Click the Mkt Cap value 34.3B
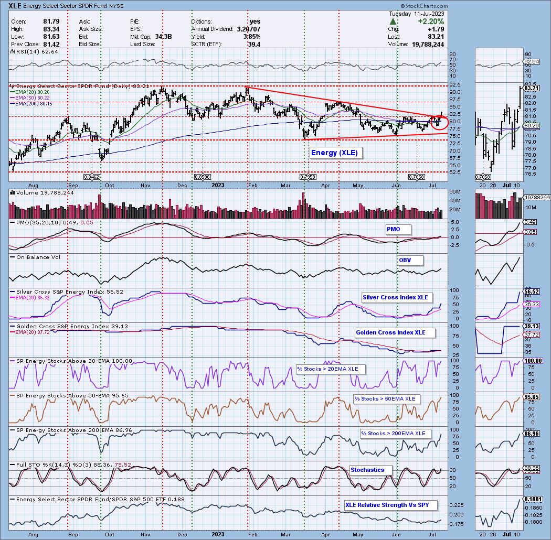The height and width of the screenshot is (540, 551). click(163, 37)
